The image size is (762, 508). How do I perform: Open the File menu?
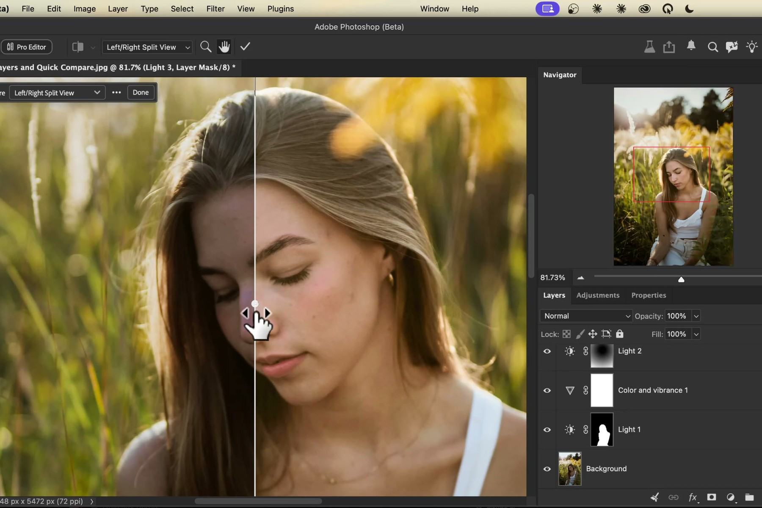tap(28, 8)
